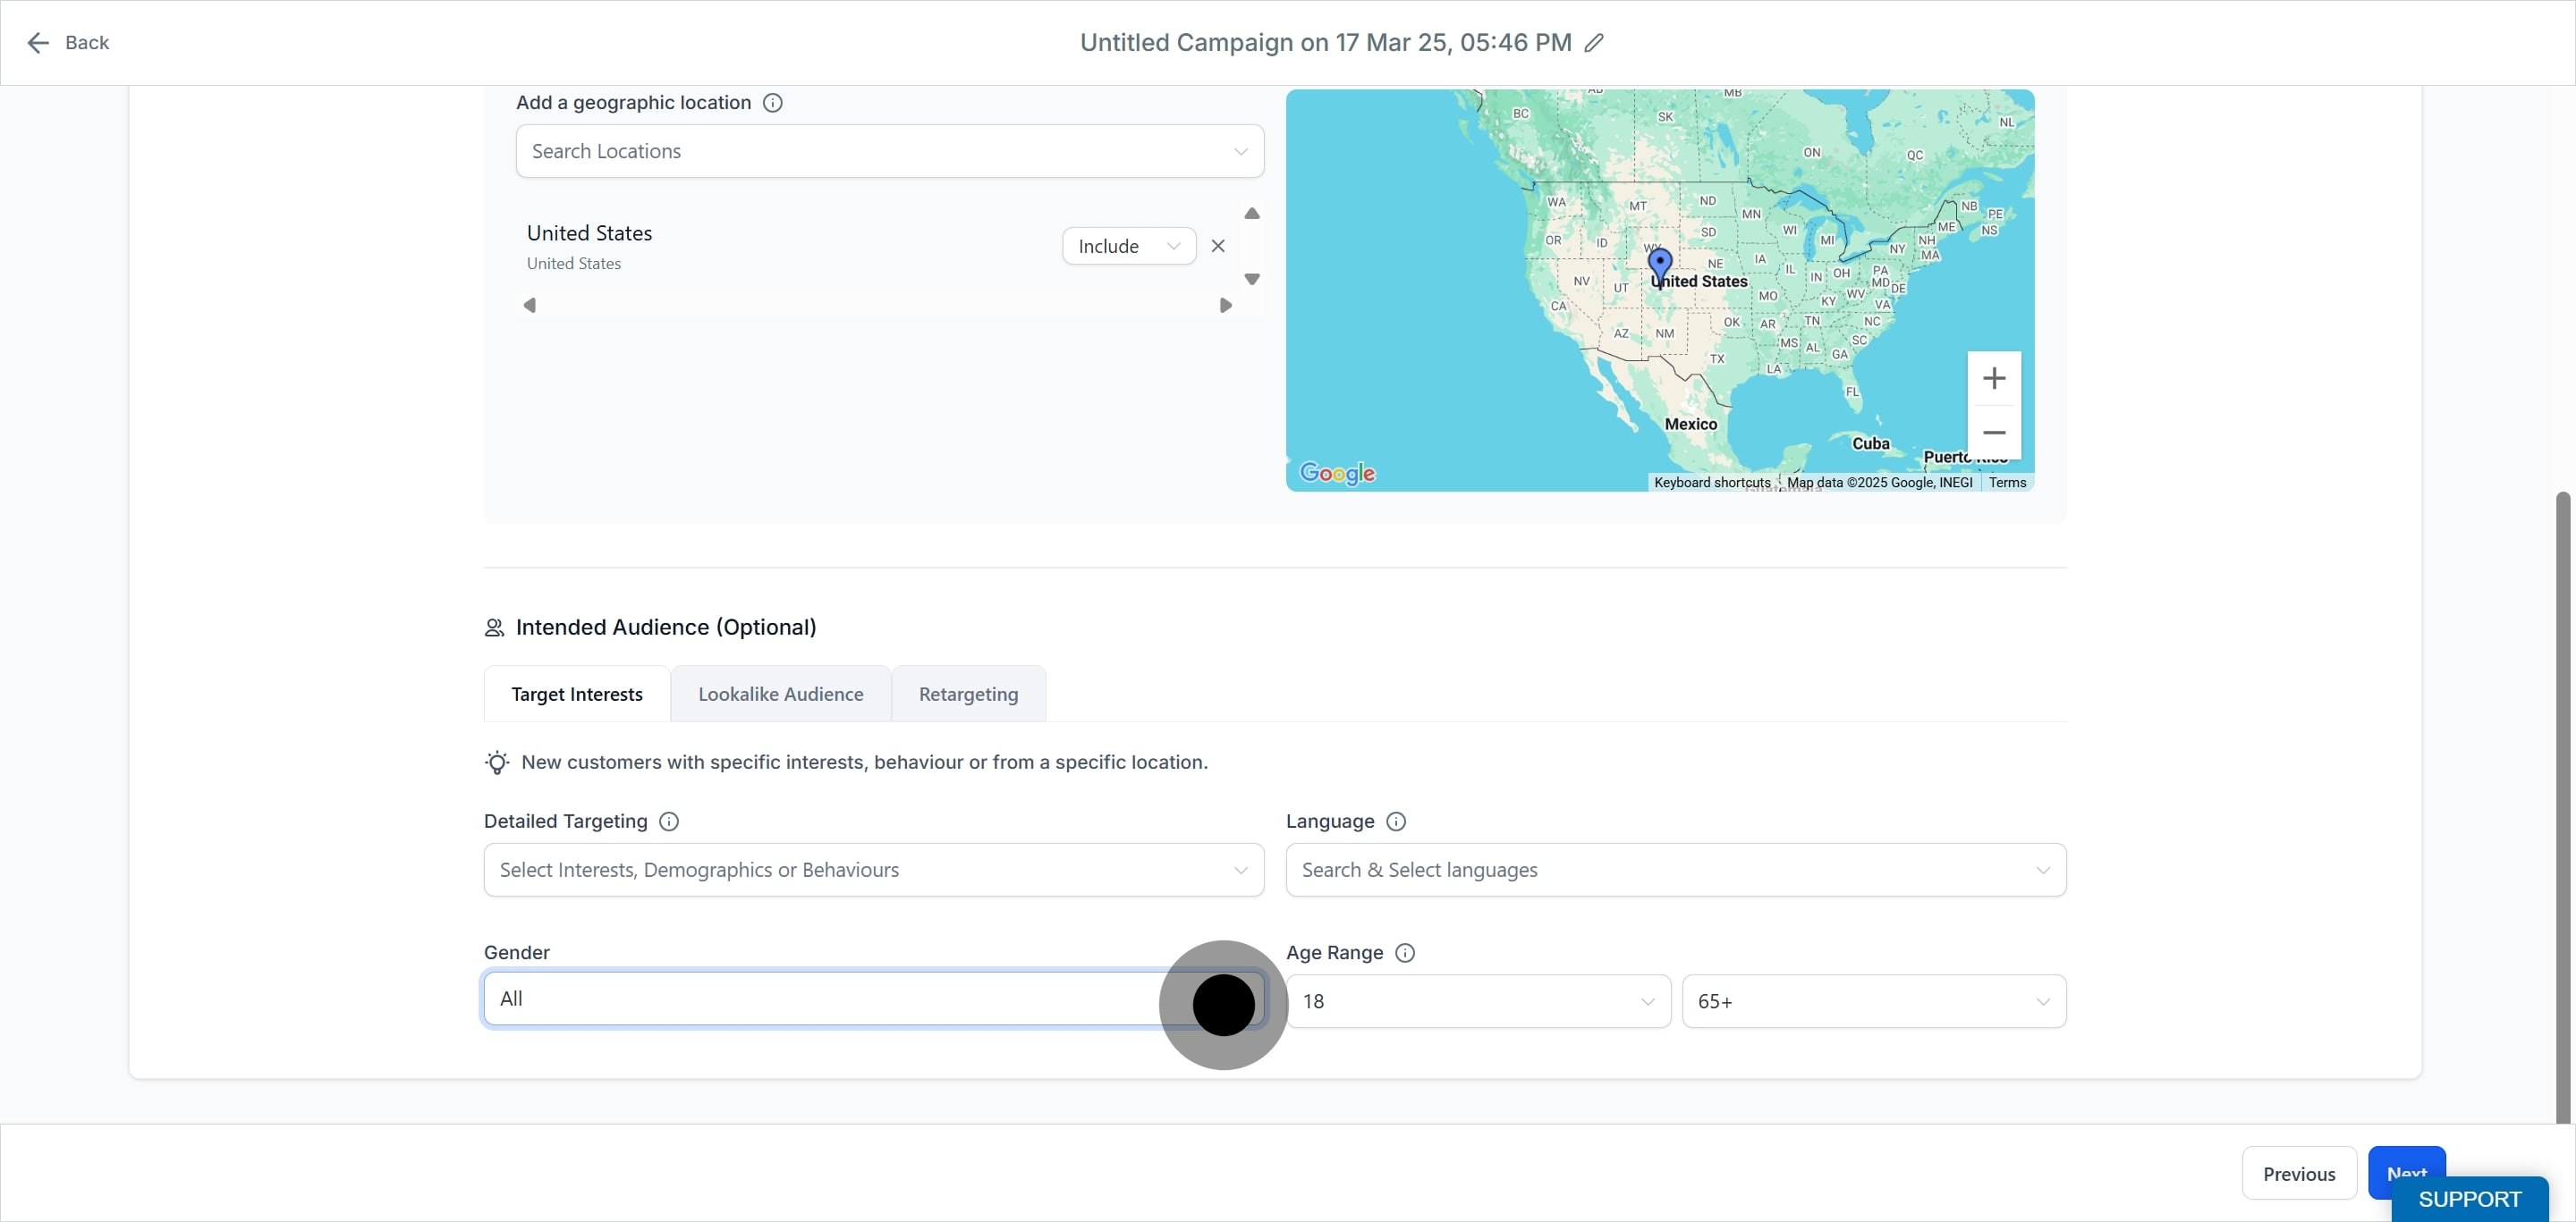Image resolution: width=2576 pixels, height=1222 pixels.
Task: Click the up arrow of location list scrollbar
Action: click(x=1251, y=214)
